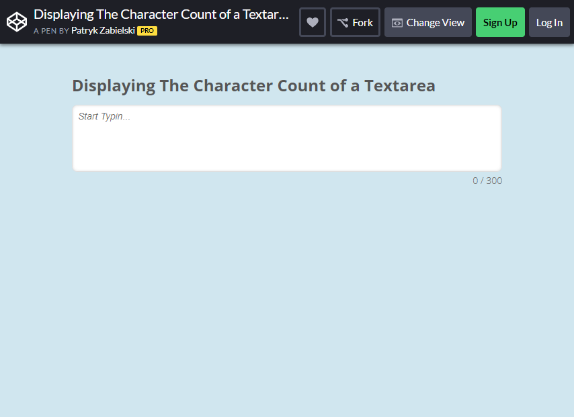Click the green Sign Up button
Screen dimensions: 574x417
pos(500,22)
